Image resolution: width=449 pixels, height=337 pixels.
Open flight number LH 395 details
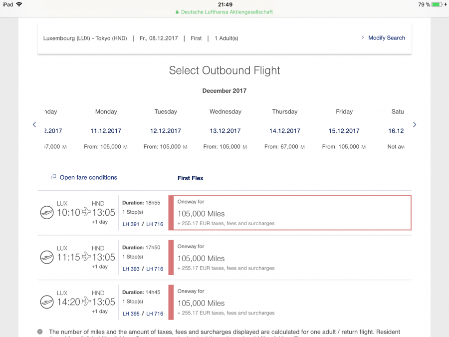coord(131,314)
